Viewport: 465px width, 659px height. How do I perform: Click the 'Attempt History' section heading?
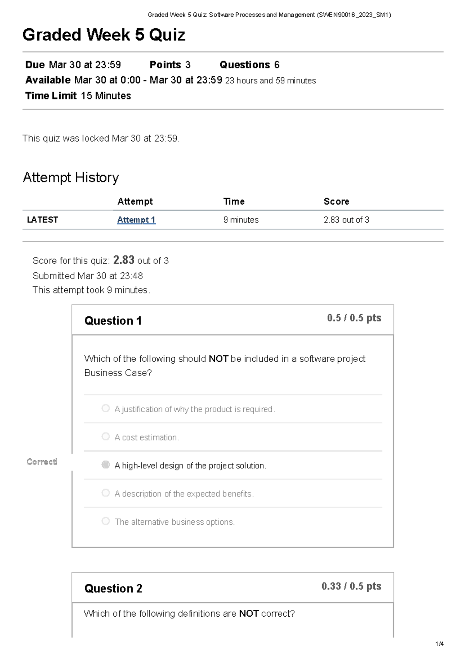(71, 177)
